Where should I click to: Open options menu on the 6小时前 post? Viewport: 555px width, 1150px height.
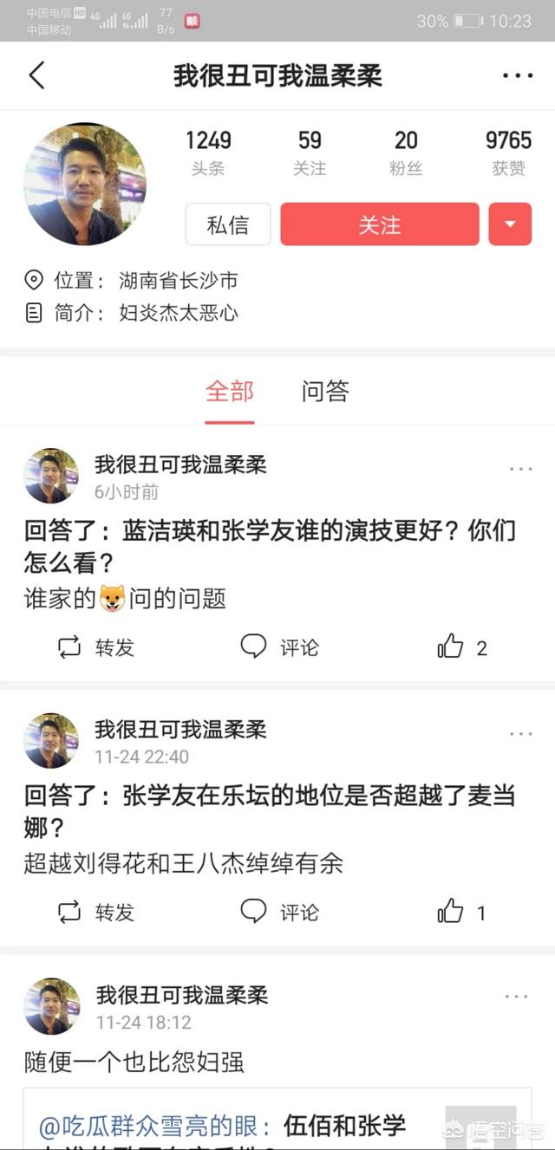point(520,469)
